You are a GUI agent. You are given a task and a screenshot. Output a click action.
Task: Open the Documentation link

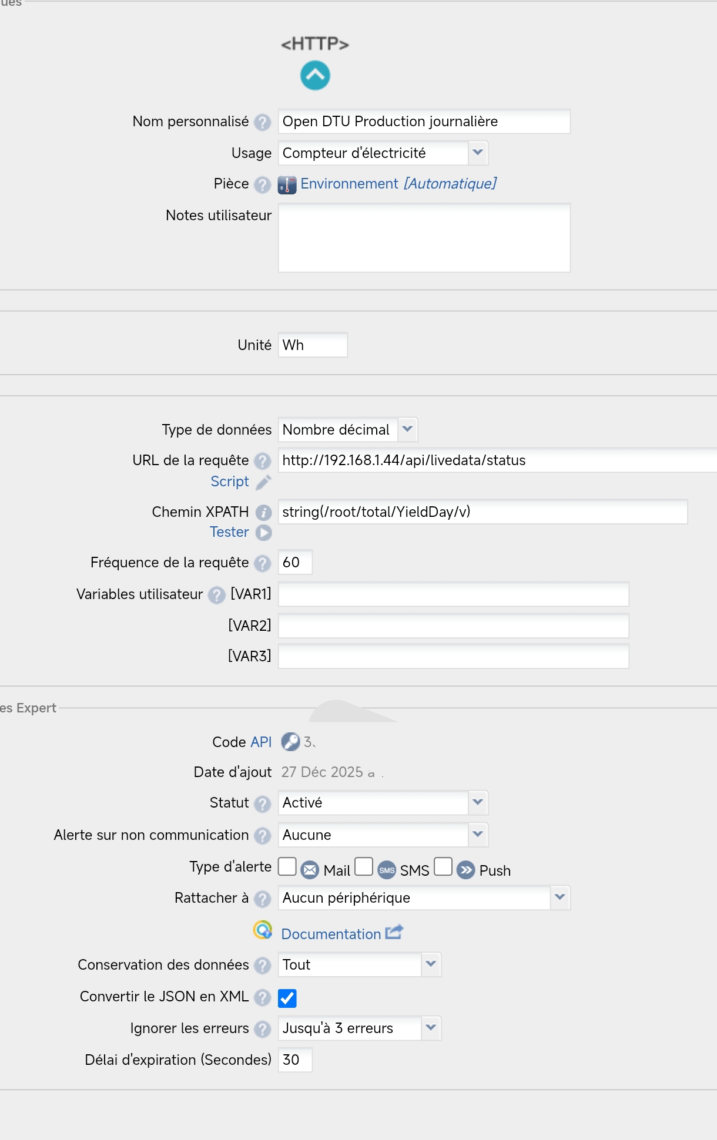click(331, 934)
